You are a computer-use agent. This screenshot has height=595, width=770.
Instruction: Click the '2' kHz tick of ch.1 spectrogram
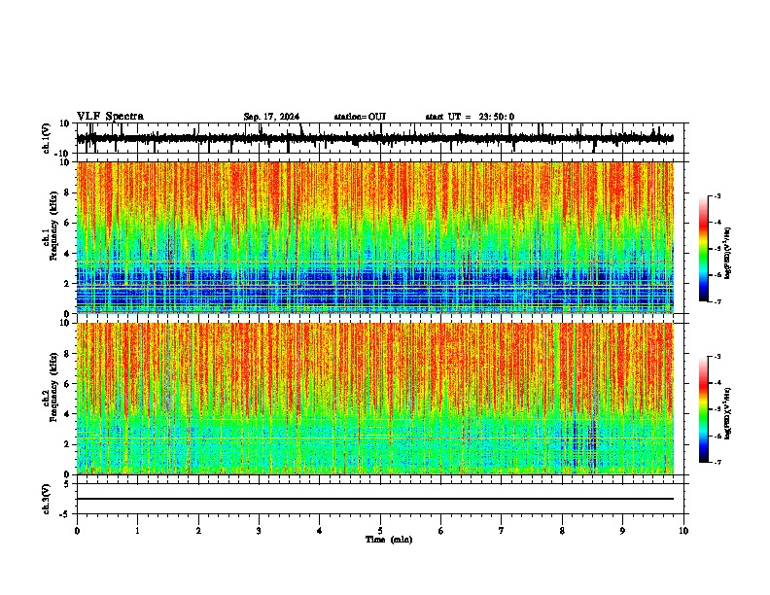(67, 283)
